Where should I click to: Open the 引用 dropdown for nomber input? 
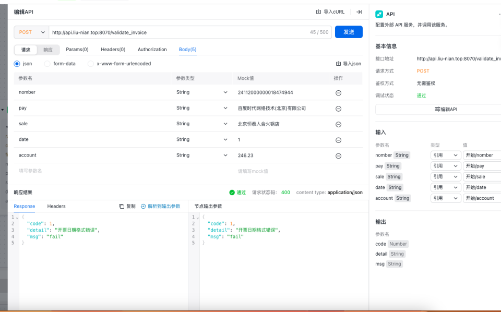point(446,155)
